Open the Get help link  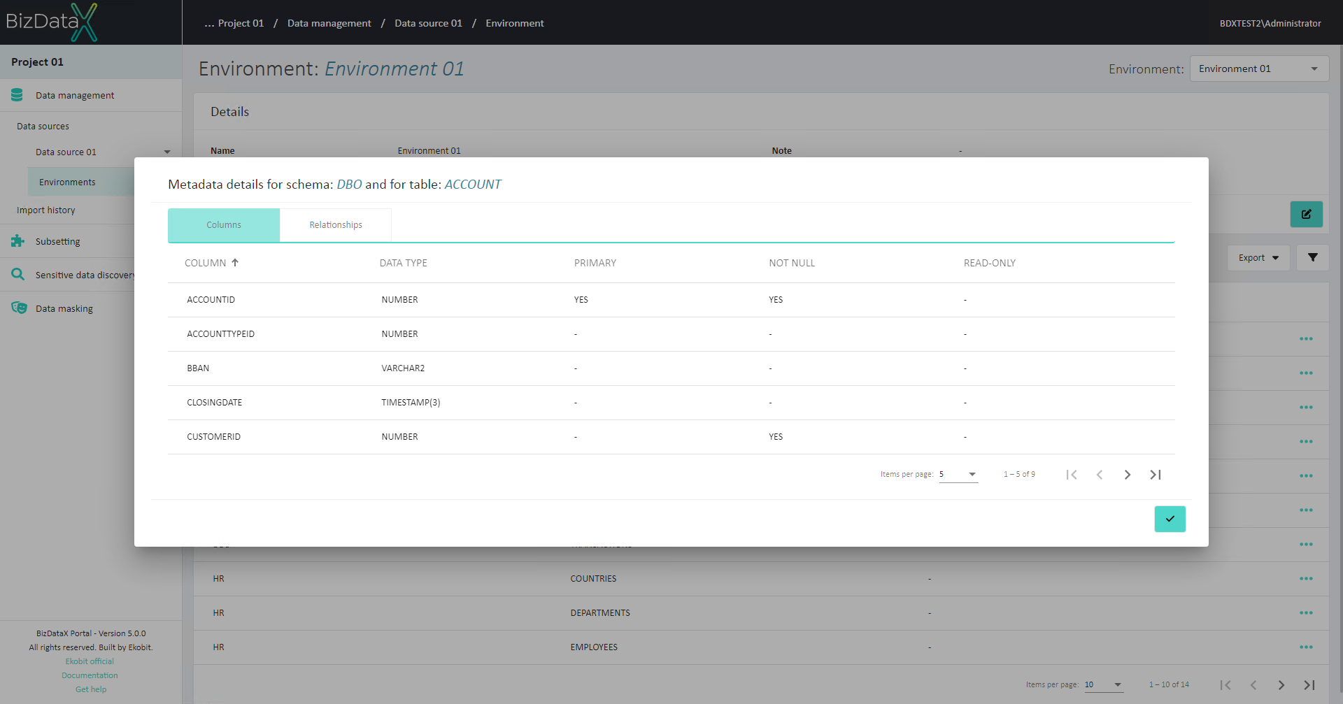[91, 689]
